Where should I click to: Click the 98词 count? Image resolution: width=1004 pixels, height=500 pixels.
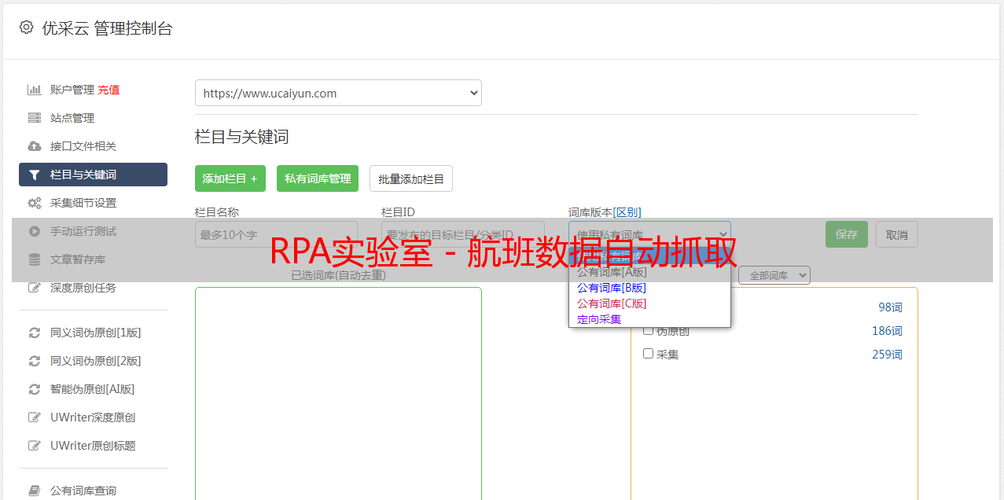point(890,307)
